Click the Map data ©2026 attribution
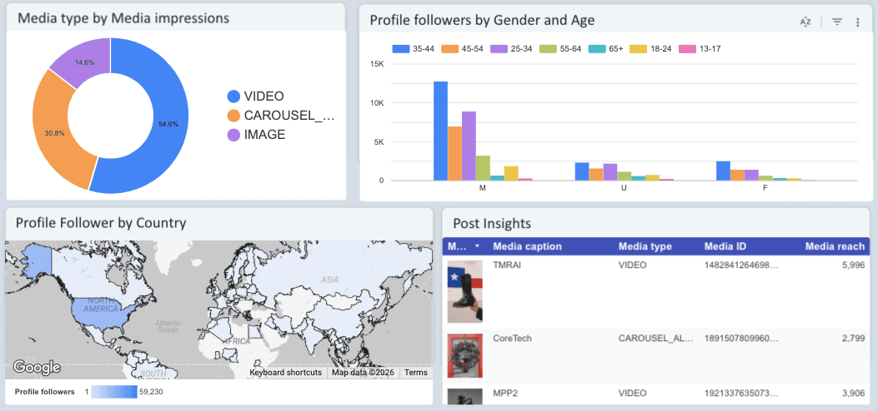The height and width of the screenshot is (411, 878). (x=364, y=373)
